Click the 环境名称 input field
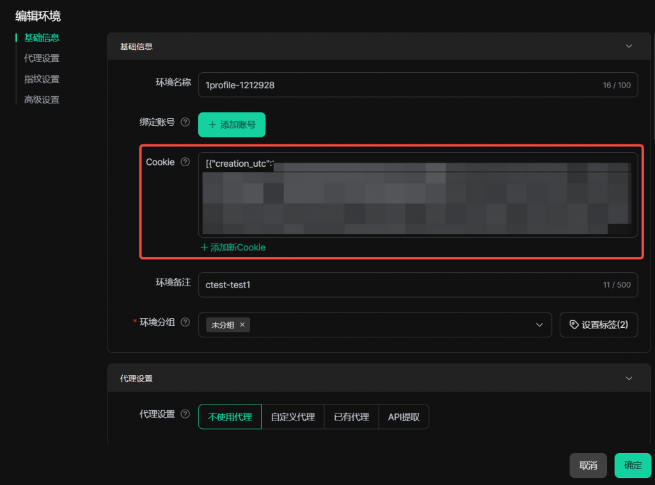 [x=397, y=85]
